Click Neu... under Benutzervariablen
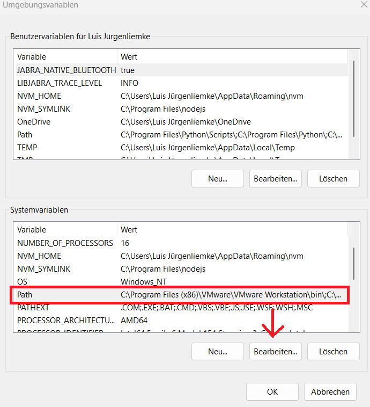 click(x=217, y=178)
